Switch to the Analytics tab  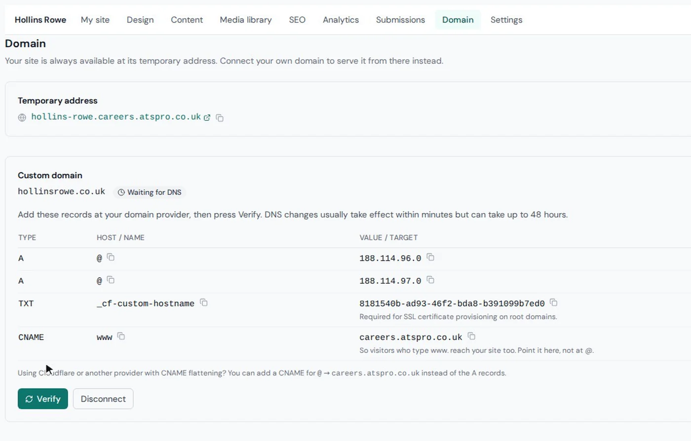341,20
